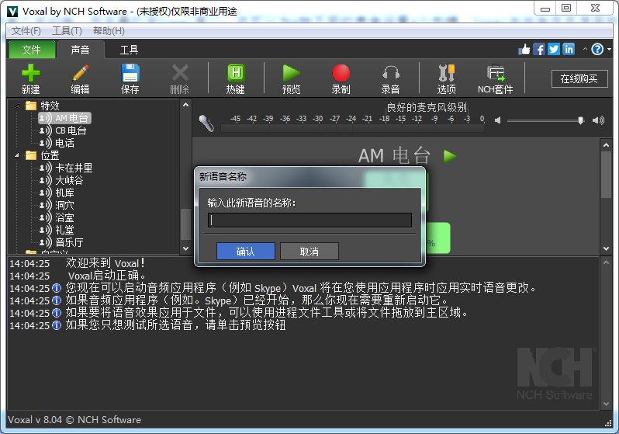Viewport: 619px width, 434px height.
Task: Collapse the 特效 folder in tree
Action: coord(17,106)
